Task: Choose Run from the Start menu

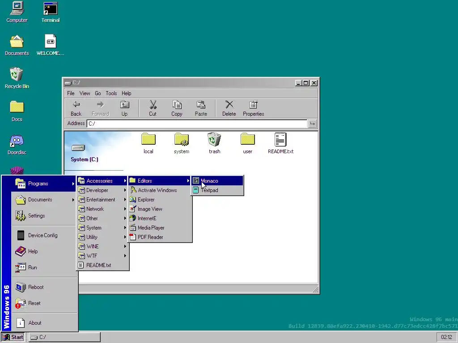Action: pos(44,267)
